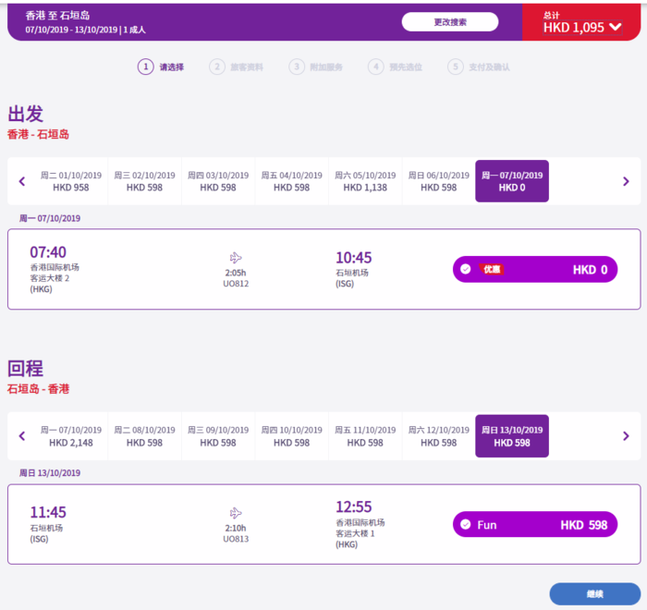This screenshot has width=647, height=610.
Task: Click previous week arrow for return dates
Action: click(x=22, y=436)
